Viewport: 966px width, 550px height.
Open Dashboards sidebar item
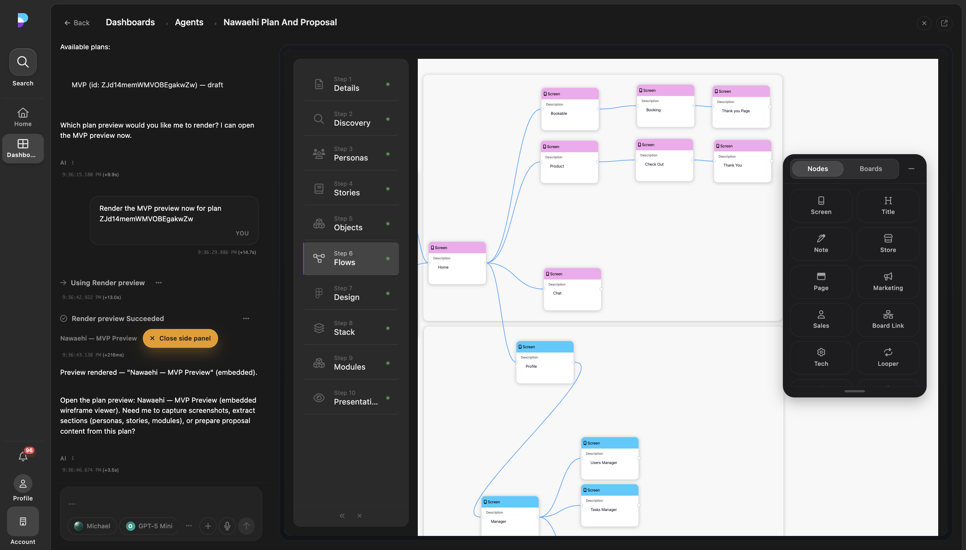[23, 148]
